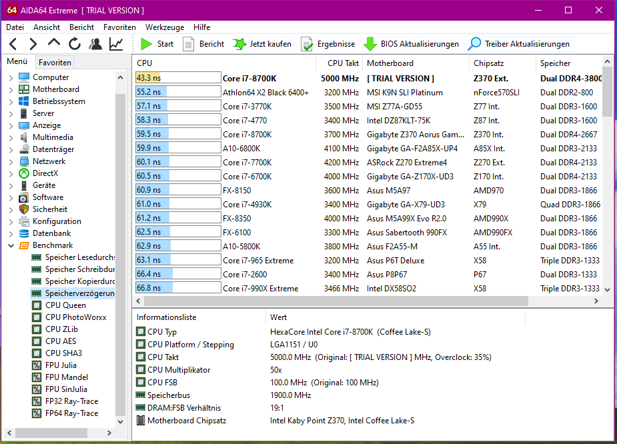Click the sidebar tree scroll-down arrow

(x=121, y=421)
